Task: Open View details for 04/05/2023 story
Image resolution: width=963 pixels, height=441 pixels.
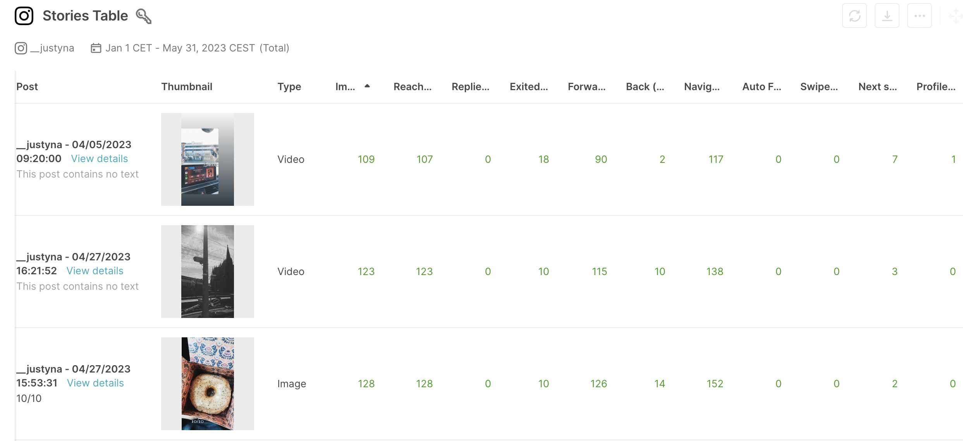Action: tap(99, 159)
